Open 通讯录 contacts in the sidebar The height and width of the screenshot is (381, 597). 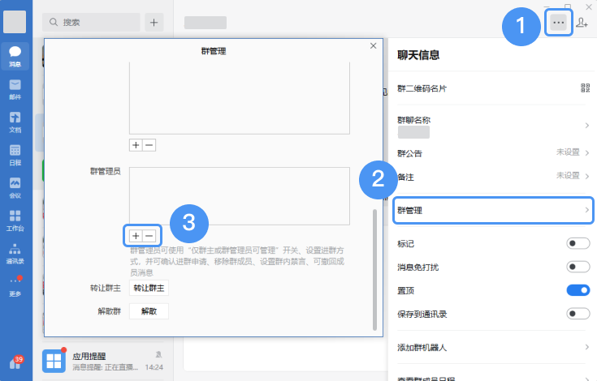[x=15, y=251]
